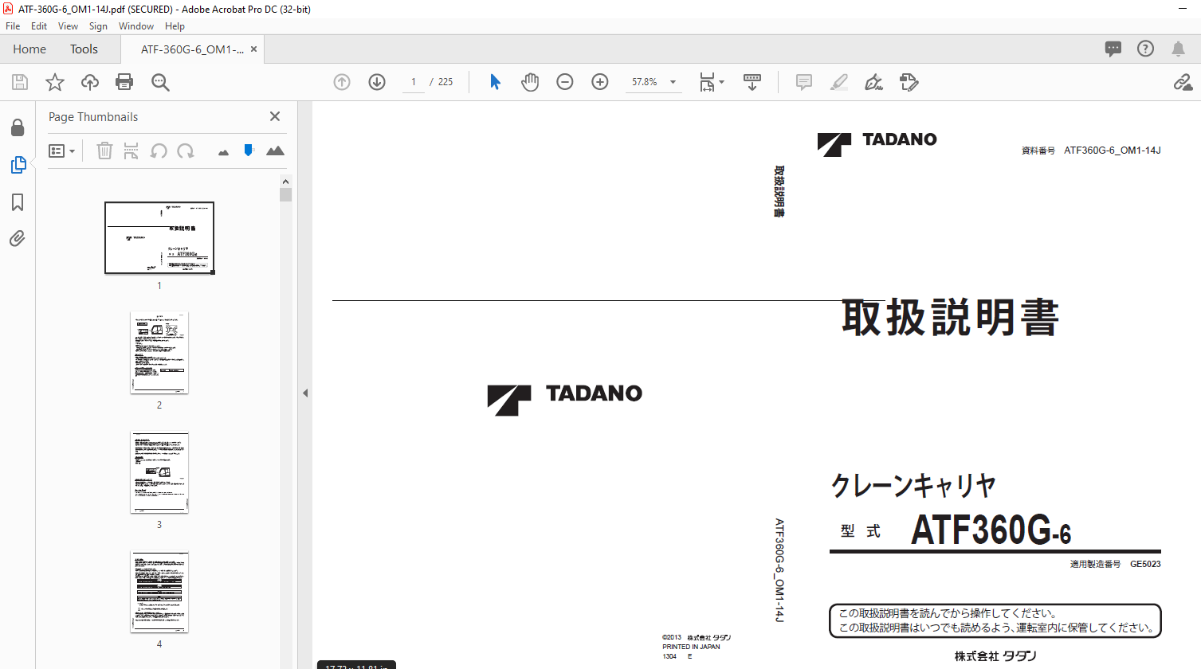1201x669 pixels.
Task: Open the Attachments paperclip panel
Action: click(18, 239)
